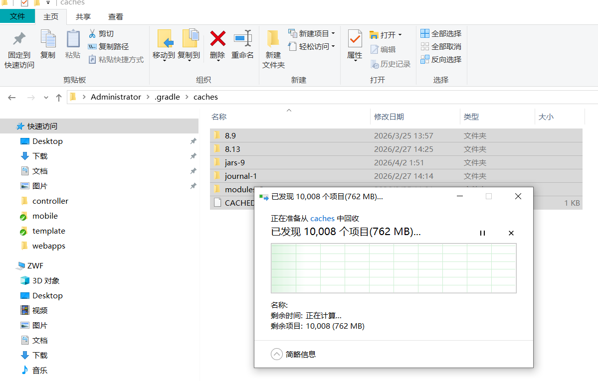598x381 pixels.
Task: Delete selected items with red X
Action: click(x=217, y=45)
